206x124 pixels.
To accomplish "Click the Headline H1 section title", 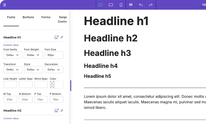I will pyautogui.click(x=12, y=37).
